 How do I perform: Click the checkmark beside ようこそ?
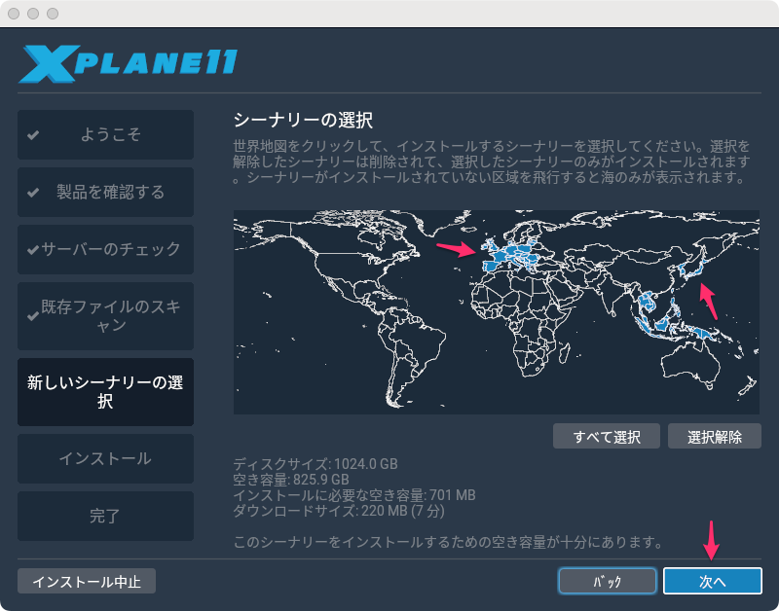click(33, 135)
